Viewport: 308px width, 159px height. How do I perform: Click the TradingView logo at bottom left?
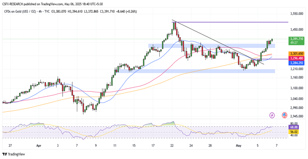pos(14,154)
